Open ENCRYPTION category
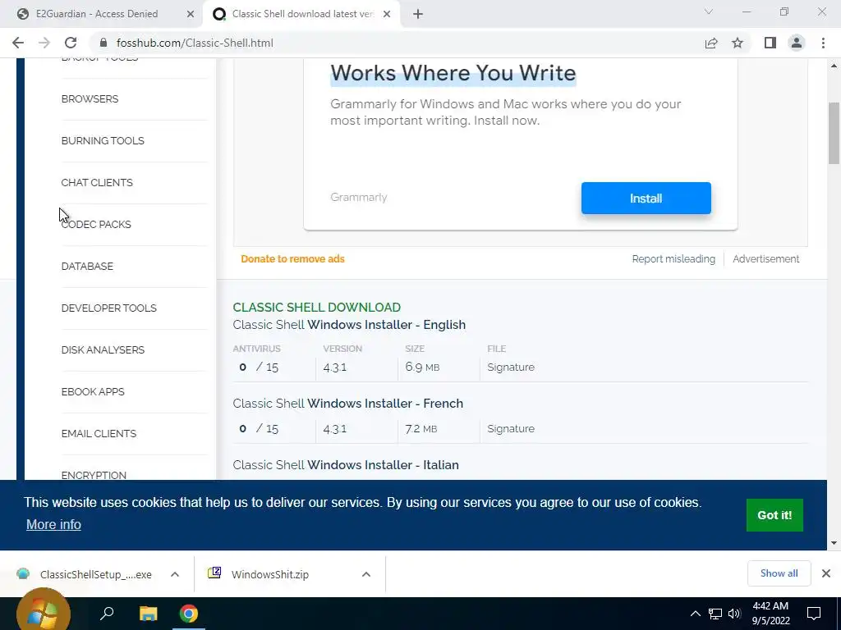Screen dimensions: 841x630 [94, 475]
